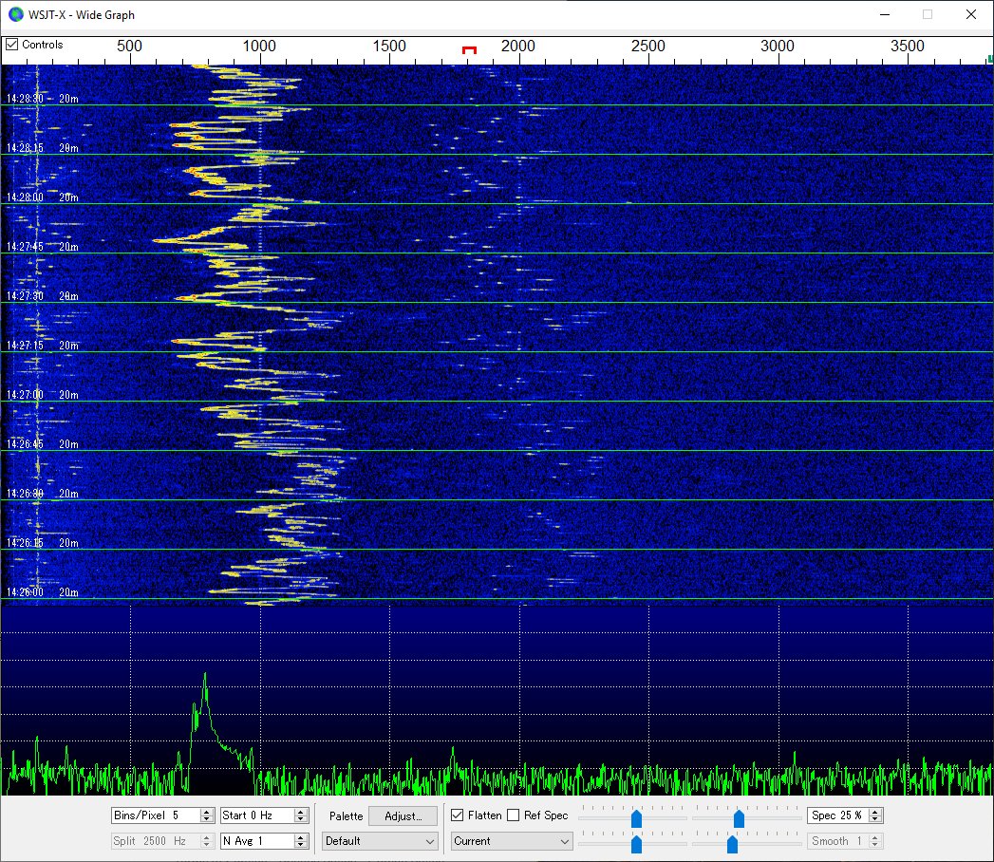Click the waterfall gain slider handle

(636, 819)
